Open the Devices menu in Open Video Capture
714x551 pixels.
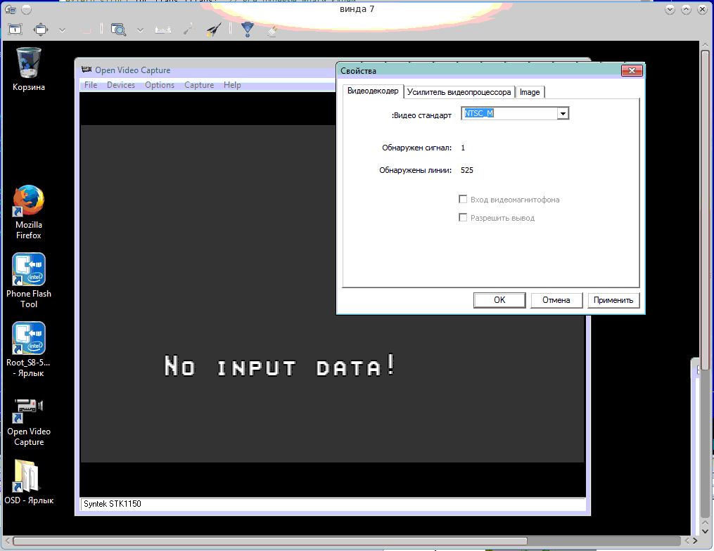pos(120,85)
